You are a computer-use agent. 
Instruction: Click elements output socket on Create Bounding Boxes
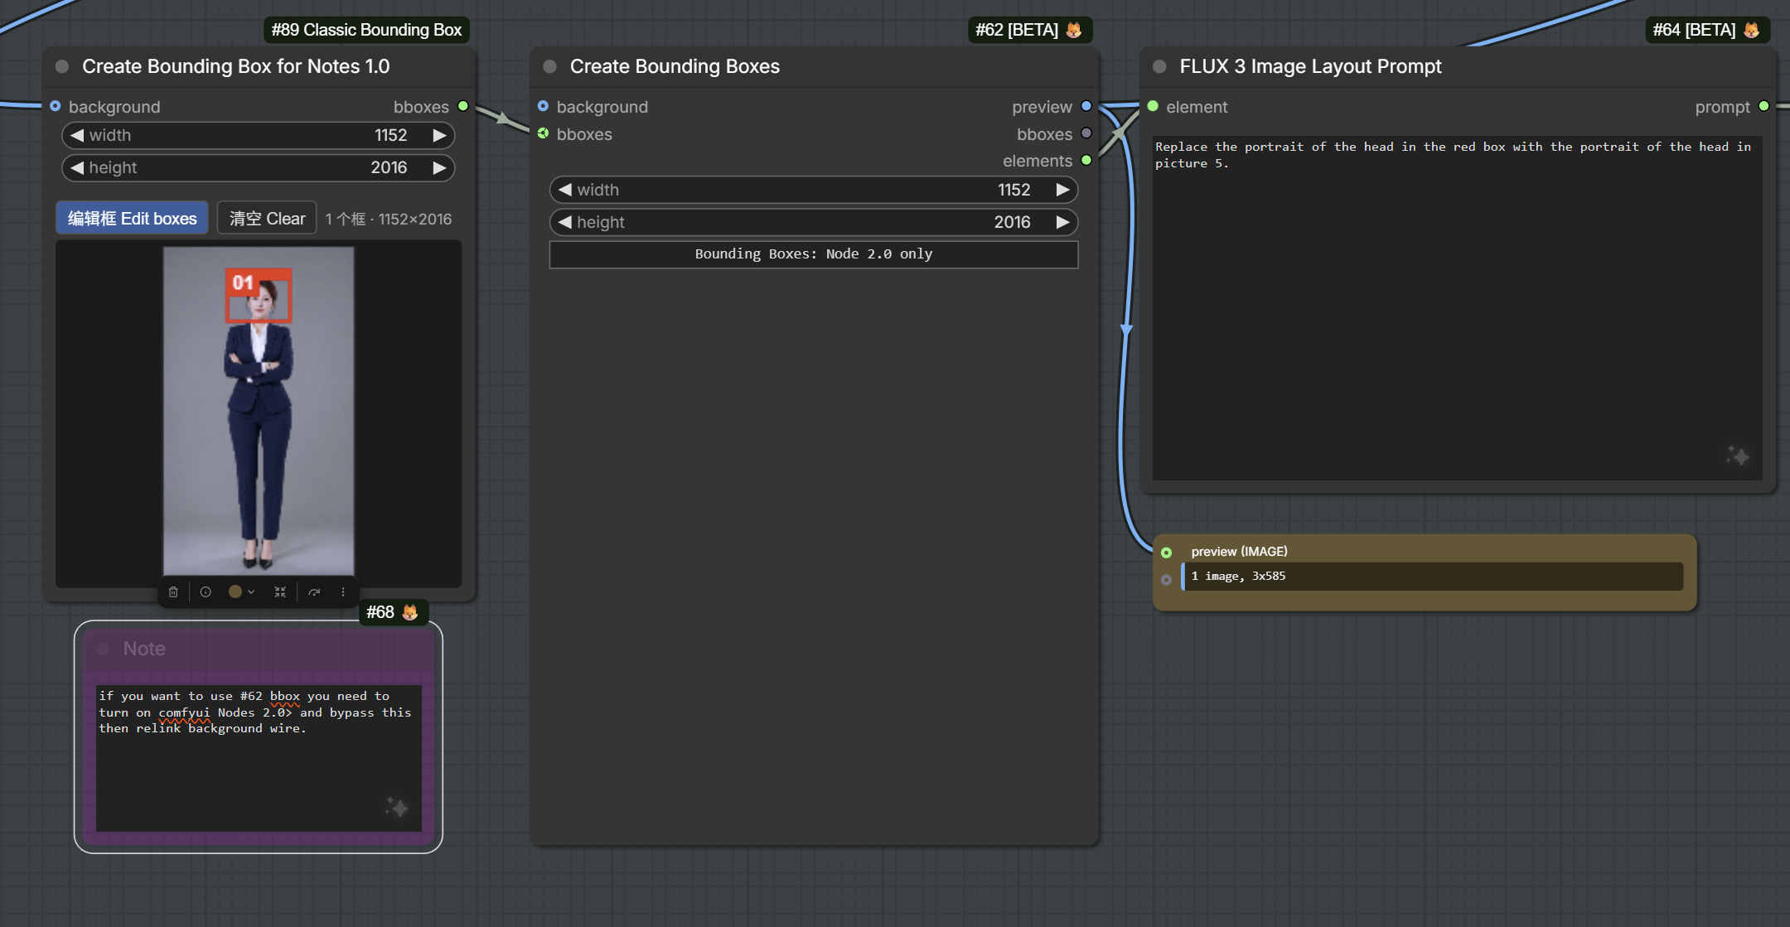point(1086,160)
